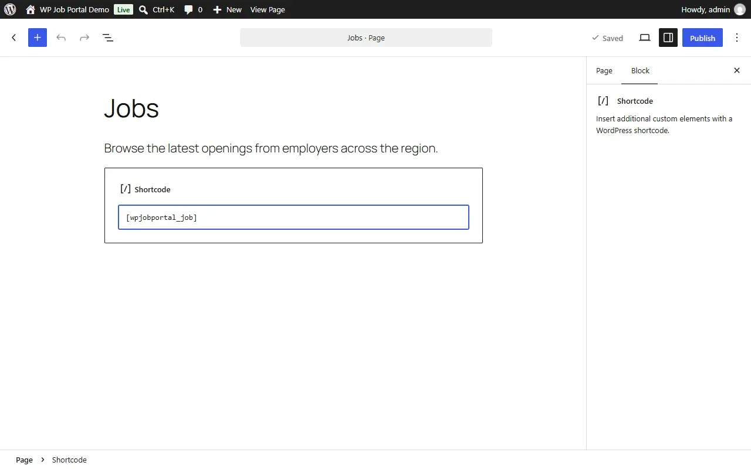Viewport: 751px width, 469px height.
Task: Open the editor Options three-dots menu
Action: pyautogui.click(x=737, y=38)
